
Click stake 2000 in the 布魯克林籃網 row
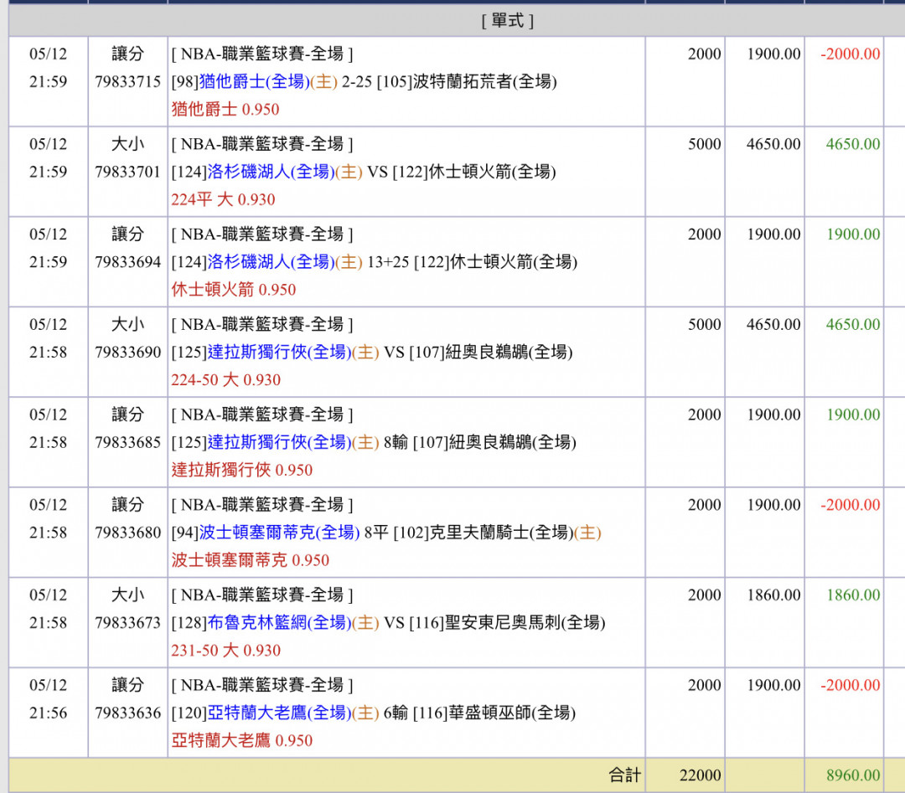(704, 595)
